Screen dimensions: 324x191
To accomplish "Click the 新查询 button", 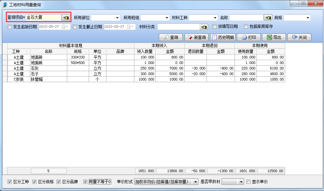I will [x=197, y=37].
